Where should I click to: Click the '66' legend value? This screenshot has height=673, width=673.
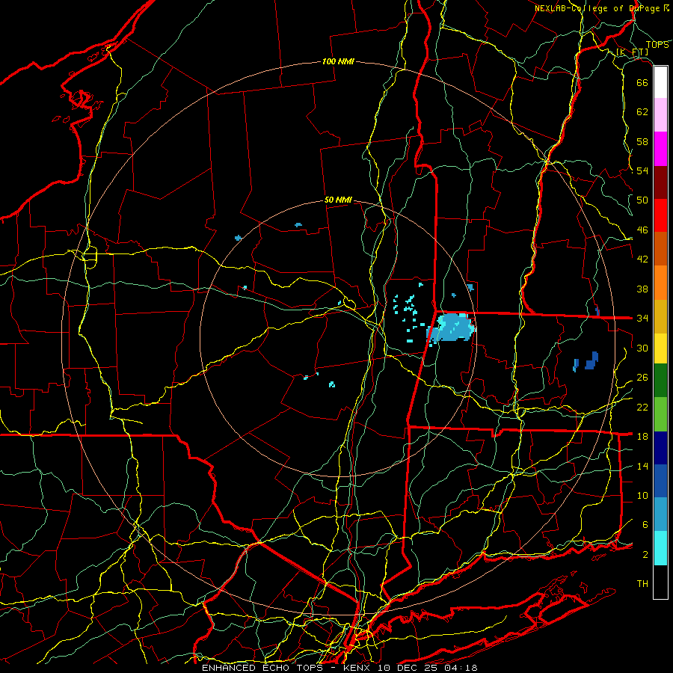coord(642,82)
